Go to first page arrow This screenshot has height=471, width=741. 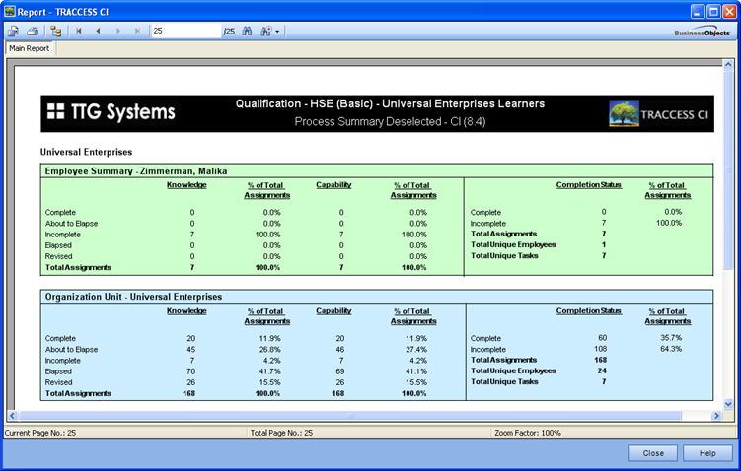pos(79,32)
